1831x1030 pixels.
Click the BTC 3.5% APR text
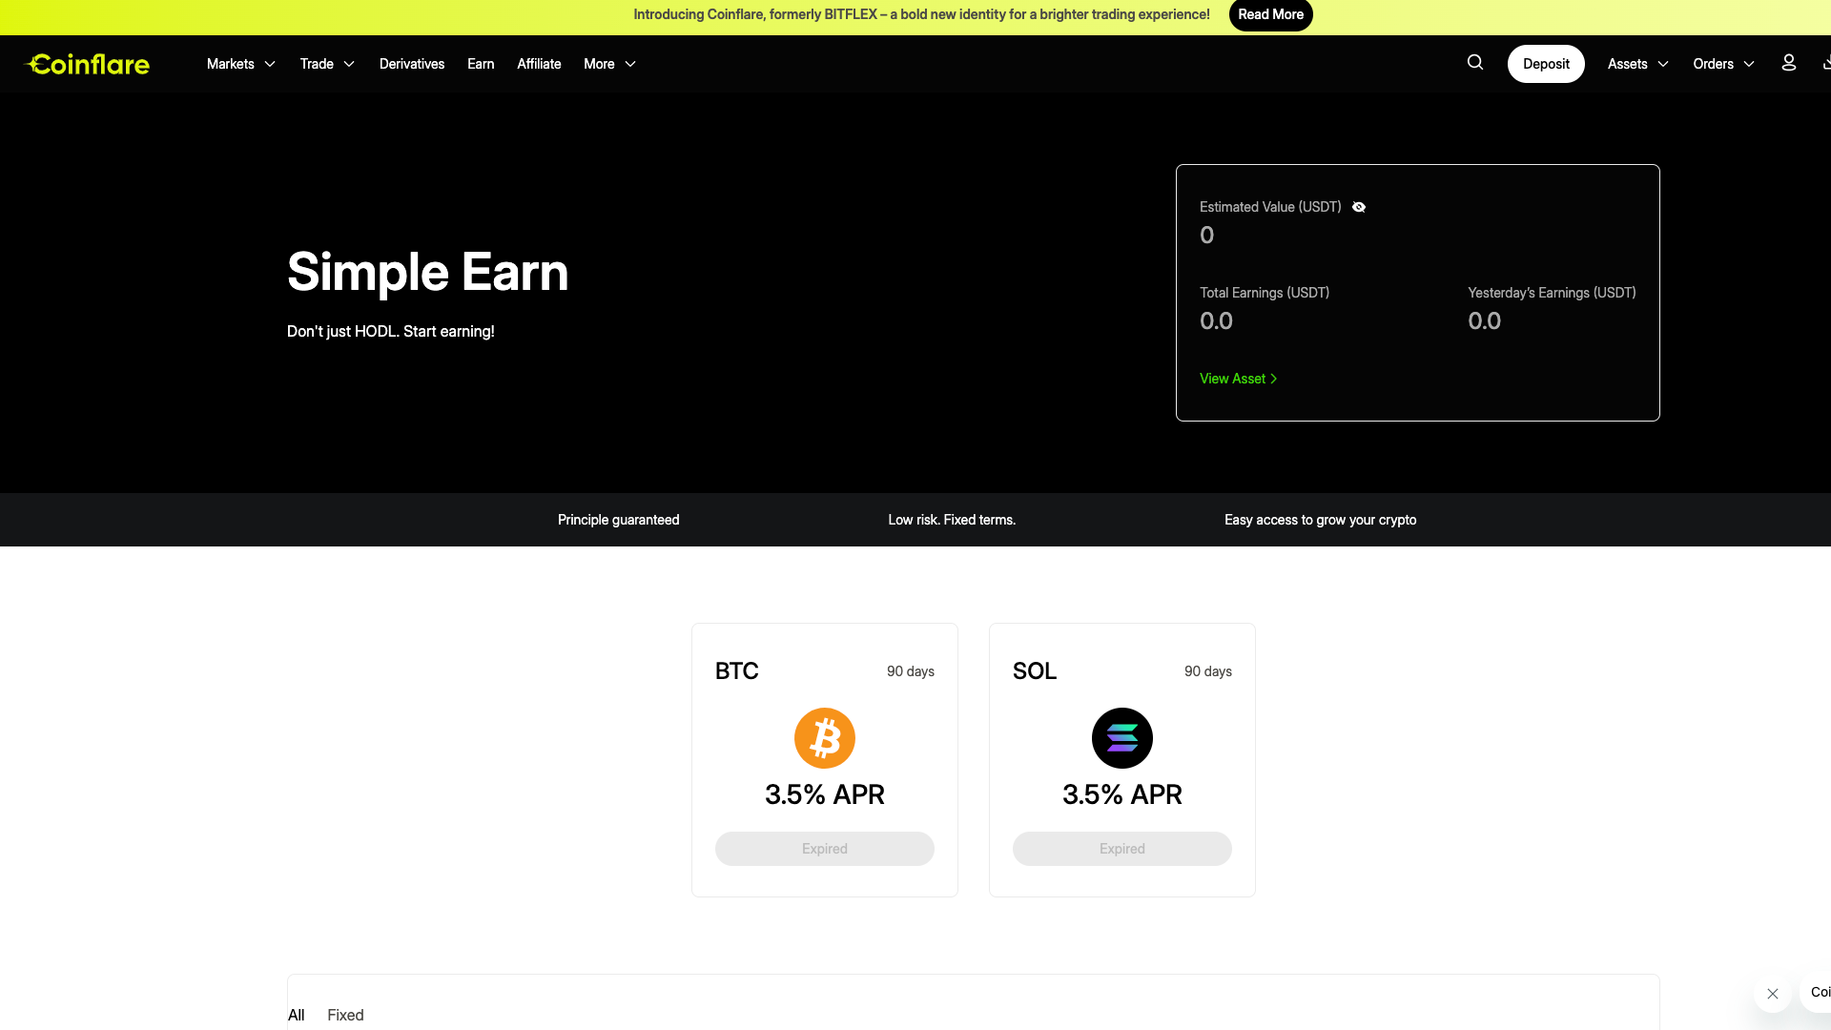[x=825, y=794]
